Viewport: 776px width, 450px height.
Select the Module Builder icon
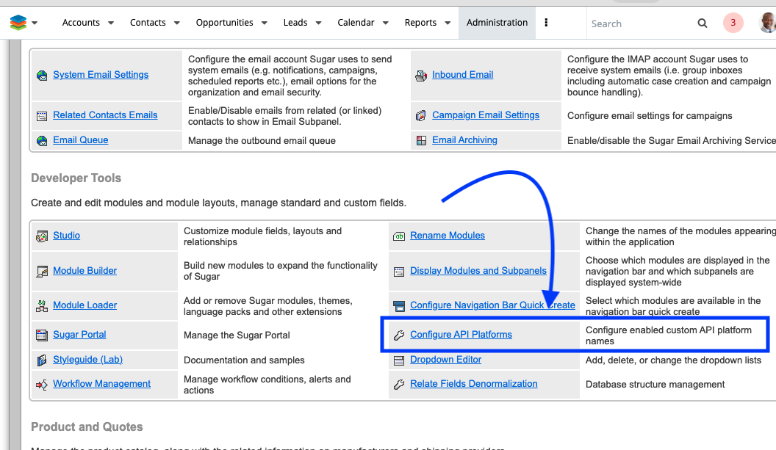pyautogui.click(x=42, y=270)
